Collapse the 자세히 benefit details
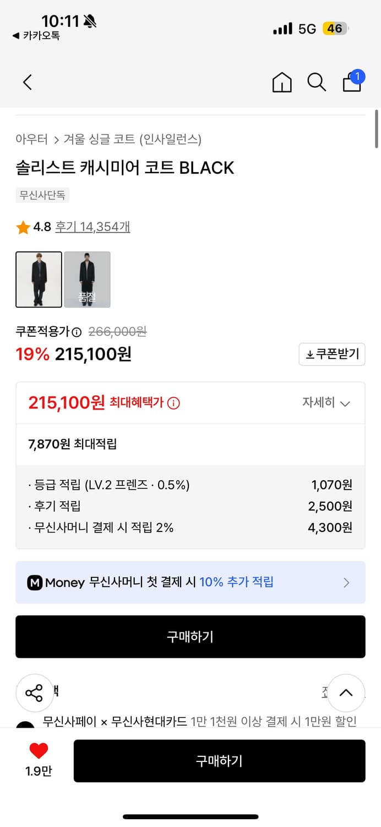This screenshot has width=381, height=827. (x=326, y=402)
